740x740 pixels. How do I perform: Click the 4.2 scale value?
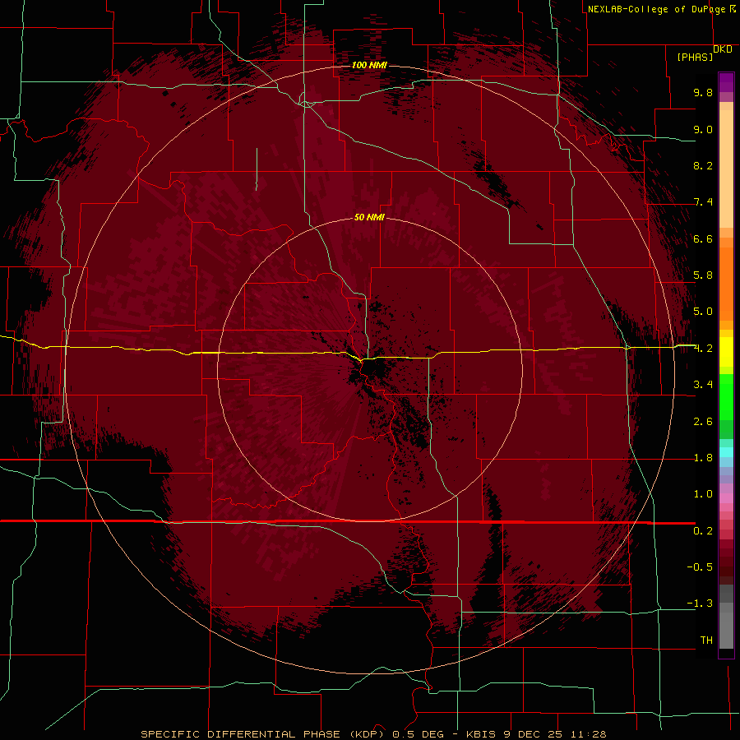point(703,349)
